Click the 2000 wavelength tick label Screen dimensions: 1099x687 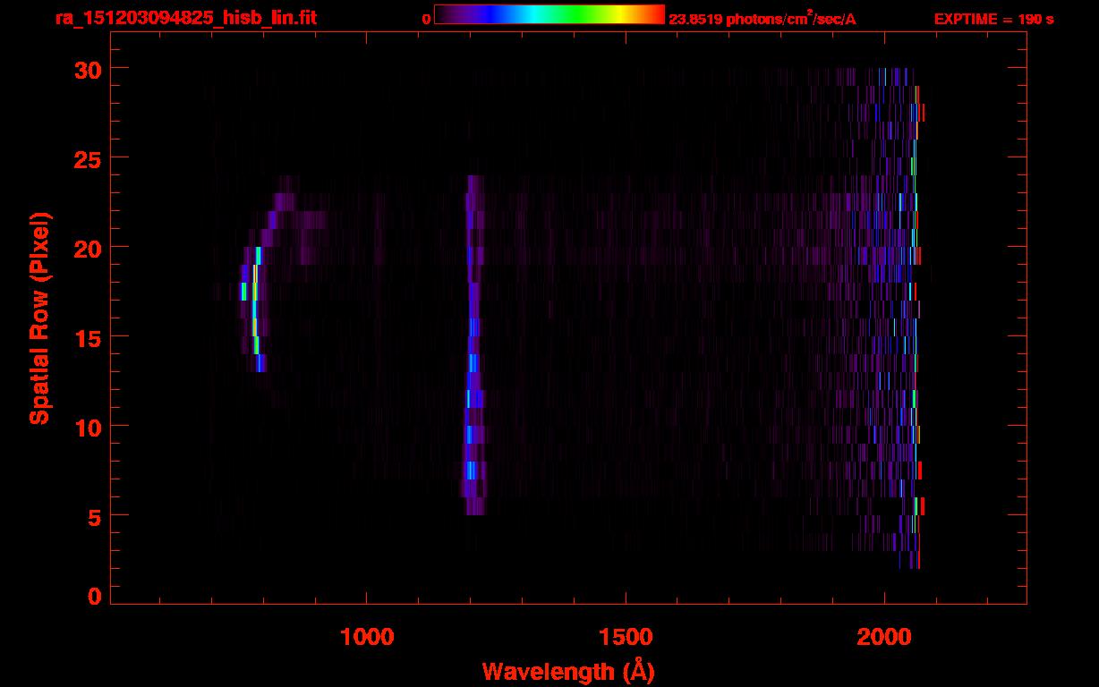click(x=884, y=636)
